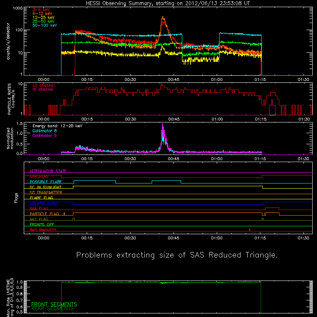The image size is (317, 317).
Task: Click the GAP_FLAG label
Action: [39, 176]
